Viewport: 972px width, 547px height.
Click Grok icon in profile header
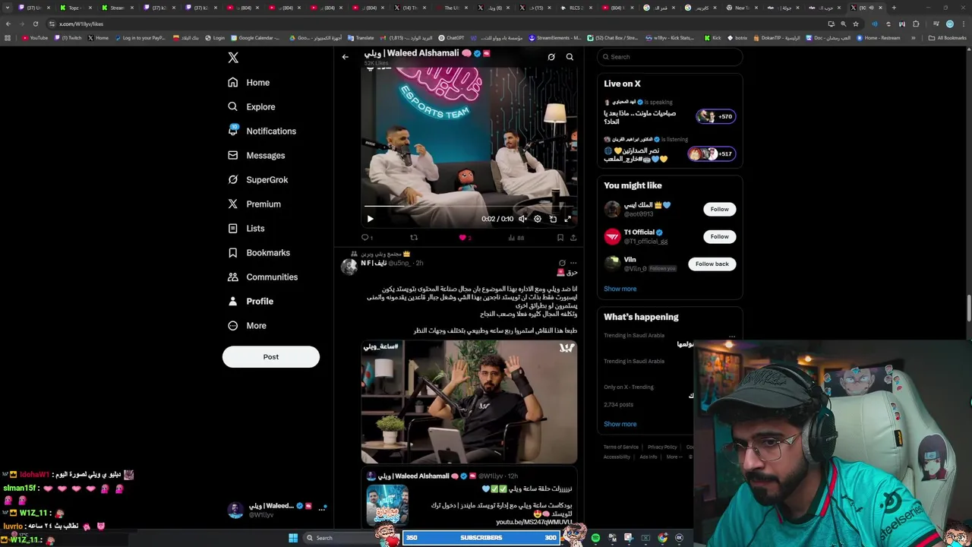[x=551, y=56]
